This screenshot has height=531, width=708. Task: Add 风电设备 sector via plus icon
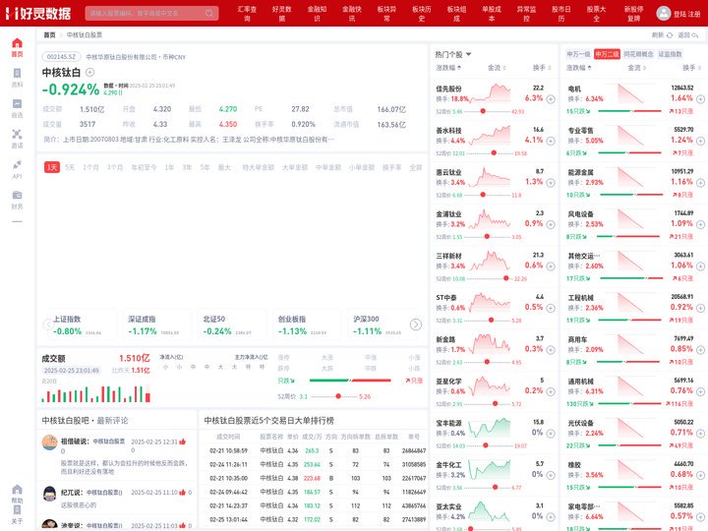(x=700, y=224)
